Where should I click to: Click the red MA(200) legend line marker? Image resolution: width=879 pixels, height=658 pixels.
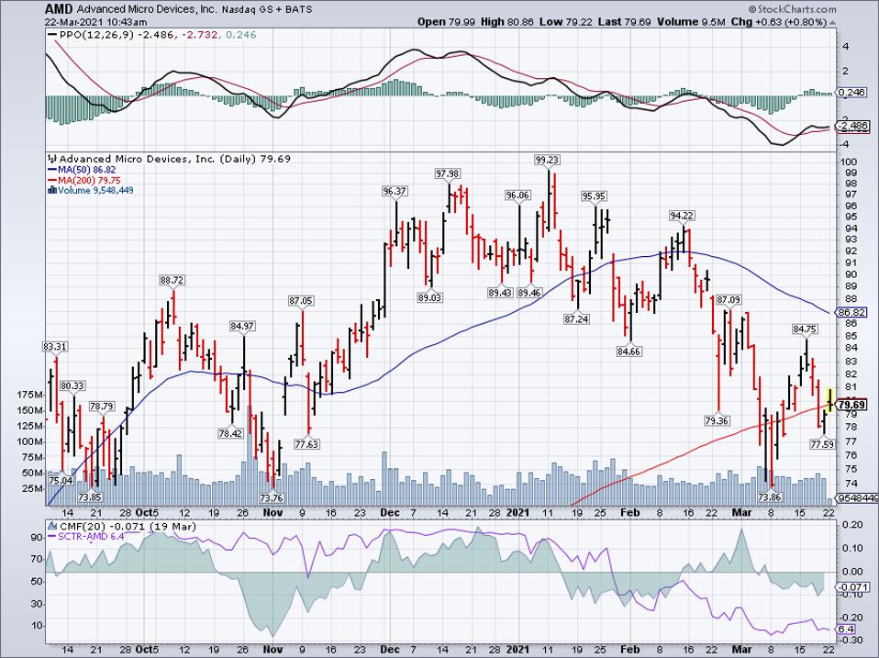50,180
